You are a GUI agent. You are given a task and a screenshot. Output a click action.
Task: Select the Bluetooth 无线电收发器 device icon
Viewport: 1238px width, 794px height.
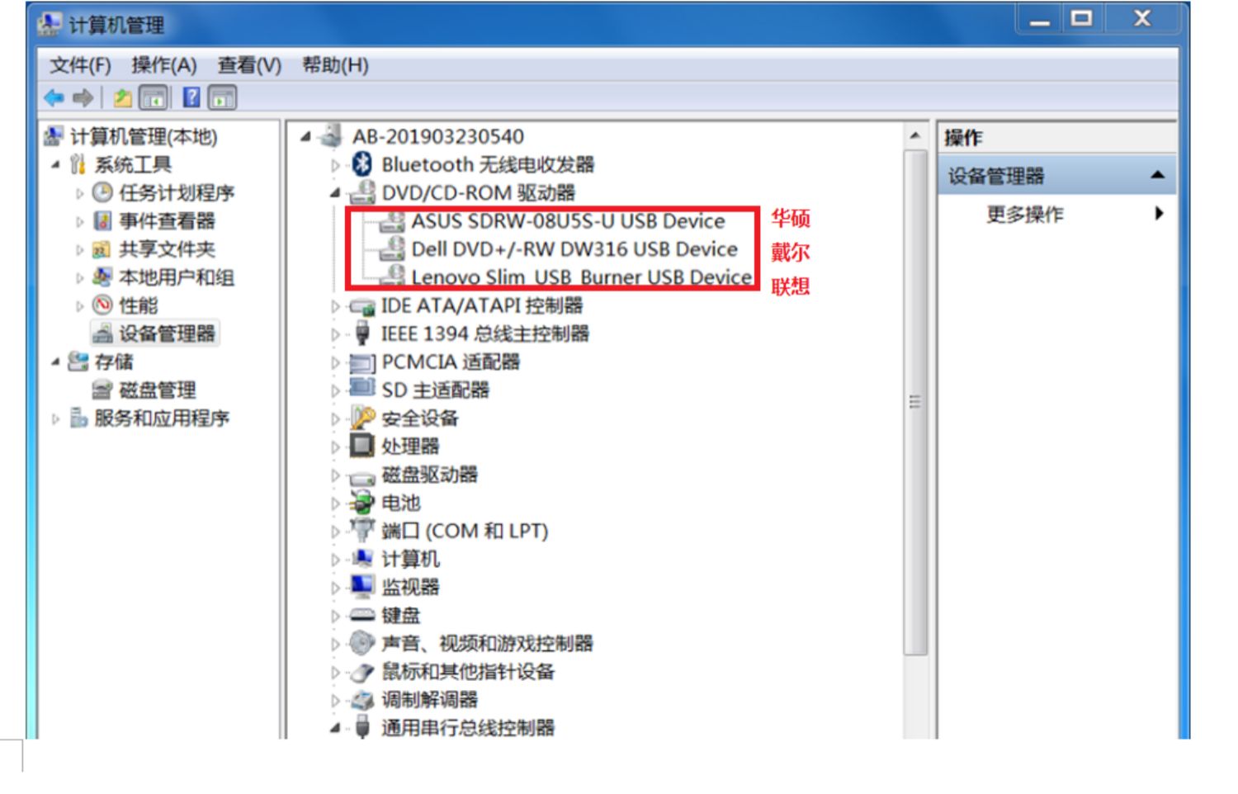pyautogui.click(x=361, y=164)
